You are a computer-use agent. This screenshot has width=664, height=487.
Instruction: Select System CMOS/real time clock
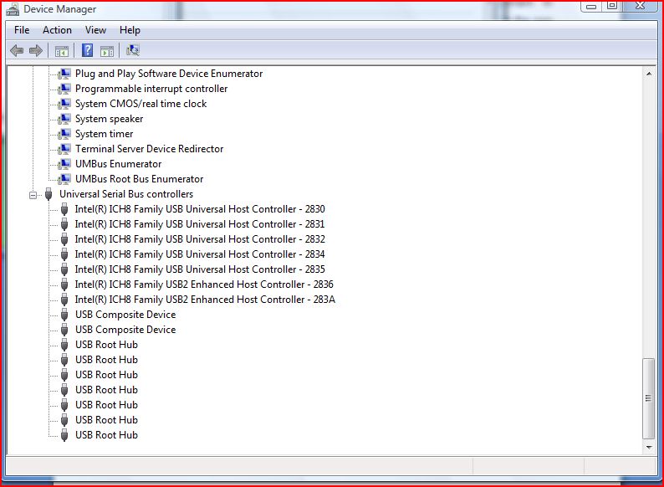click(141, 104)
